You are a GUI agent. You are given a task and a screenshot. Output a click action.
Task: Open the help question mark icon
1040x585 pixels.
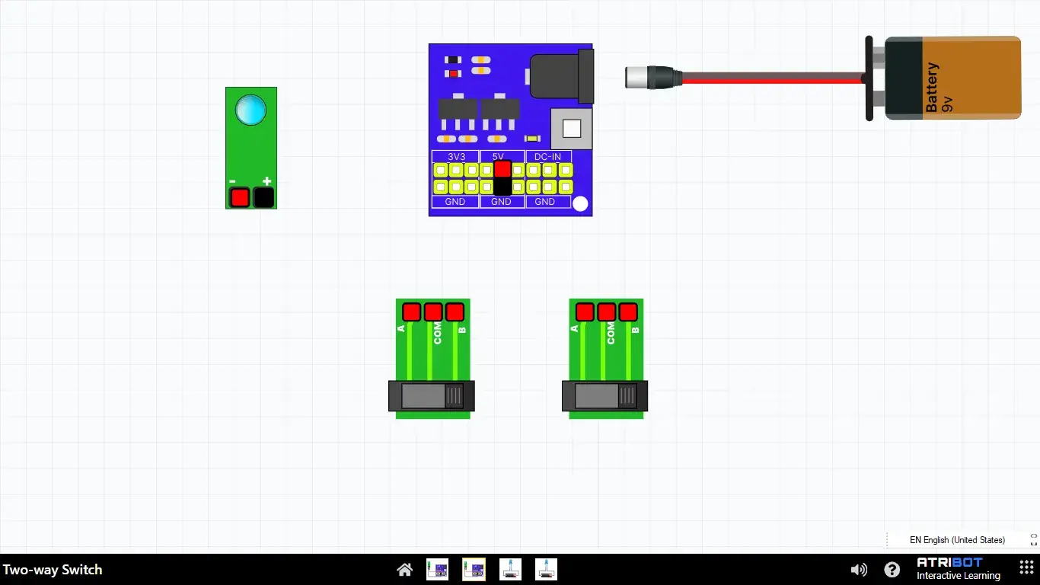tap(892, 570)
